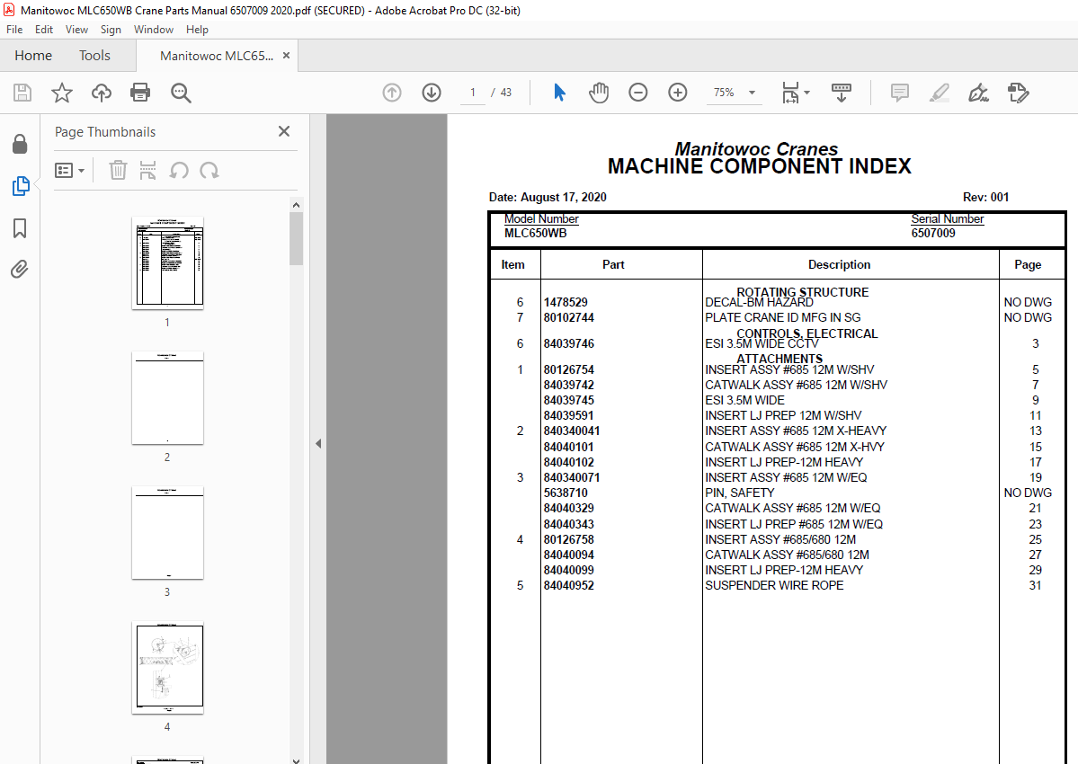Click the send file for signature icon
This screenshot has height=764, width=1078.
point(1018,92)
